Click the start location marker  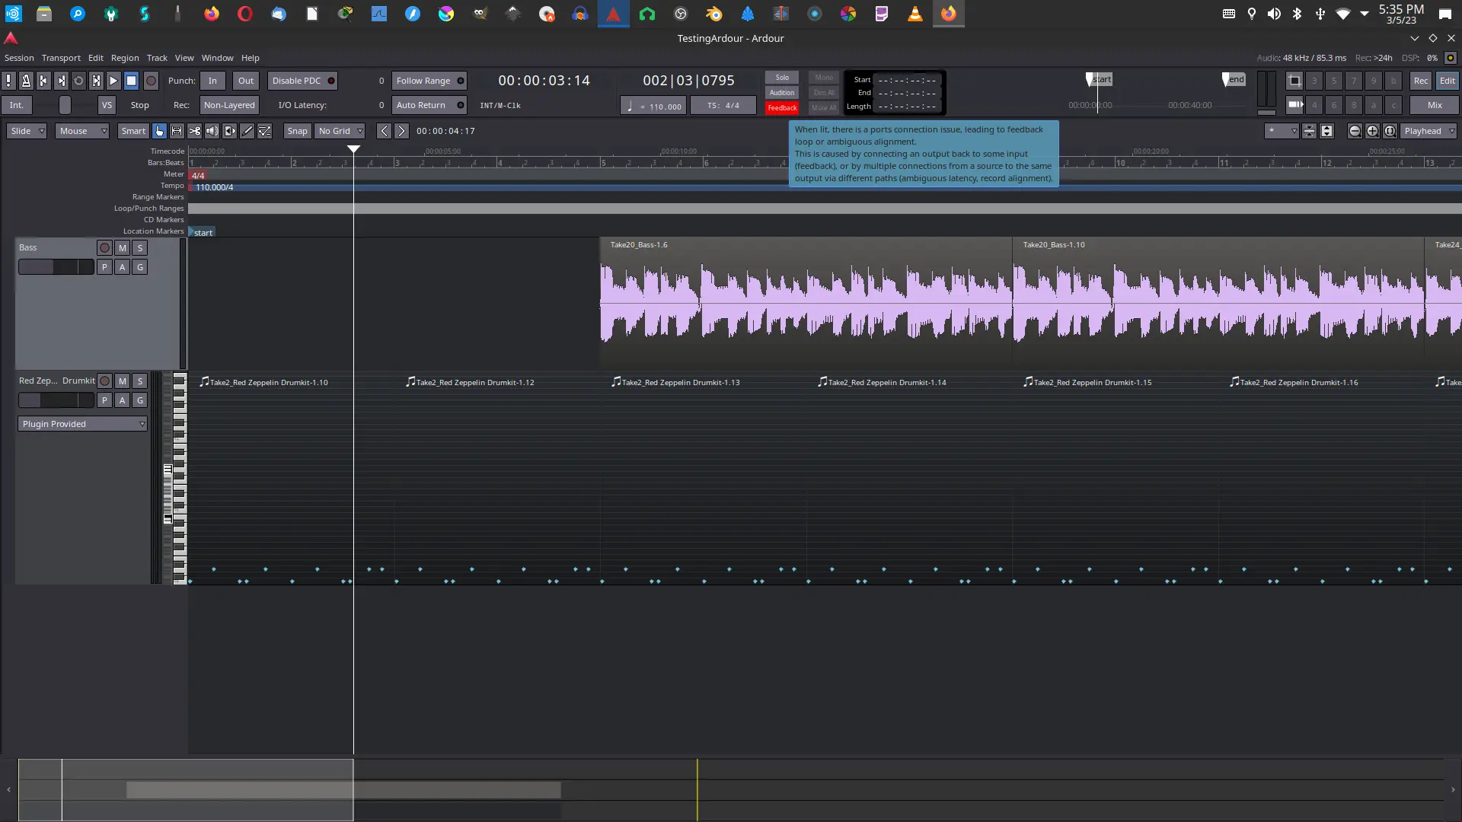[x=201, y=232]
